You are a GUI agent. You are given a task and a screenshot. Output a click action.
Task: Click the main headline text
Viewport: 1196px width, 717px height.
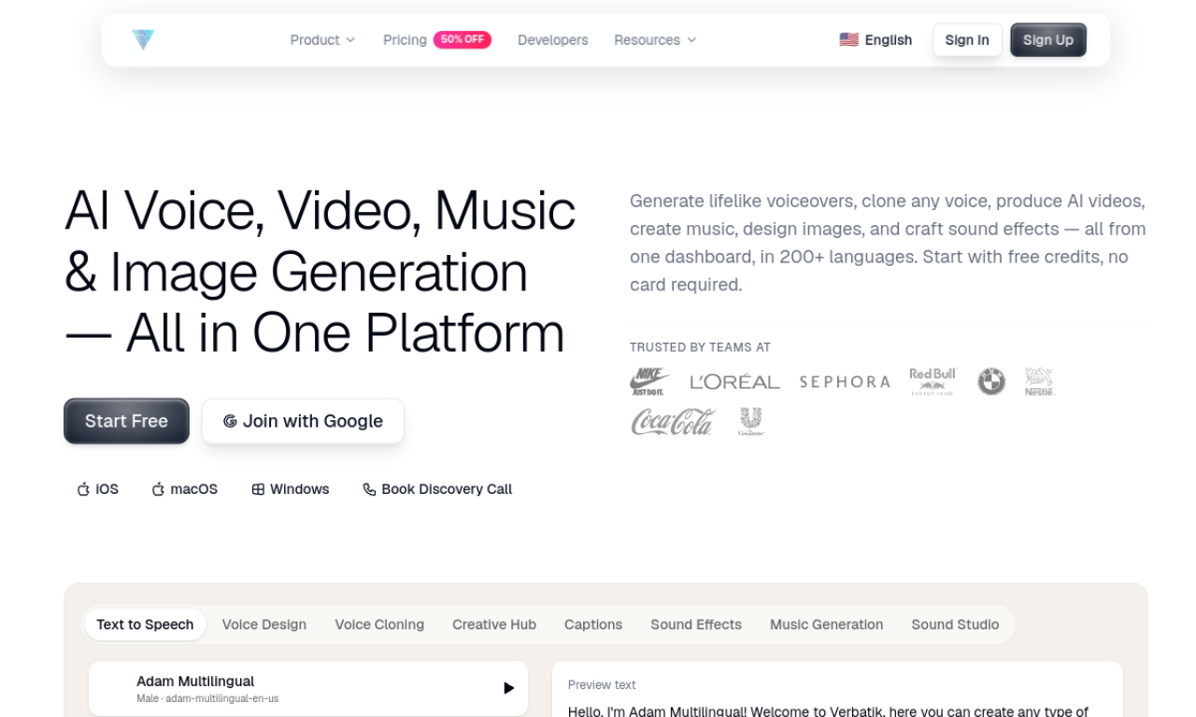[320, 272]
